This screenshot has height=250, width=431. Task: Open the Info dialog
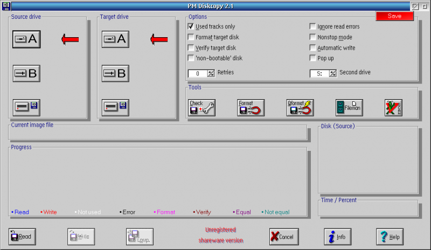coord(338,237)
